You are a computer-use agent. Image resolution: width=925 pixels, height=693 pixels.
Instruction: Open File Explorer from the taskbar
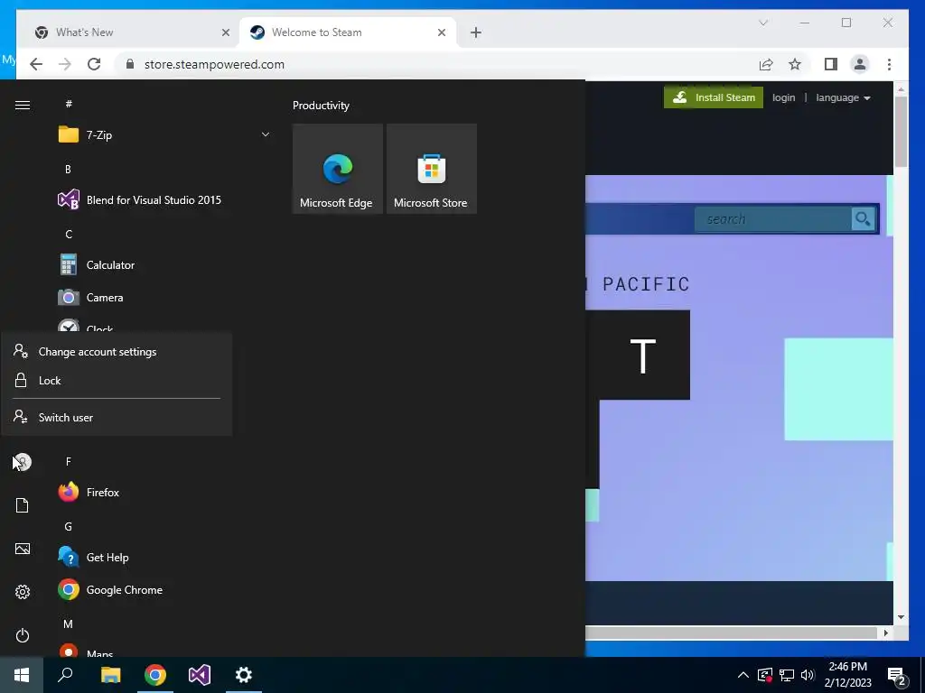pyautogui.click(x=110, y=675)
